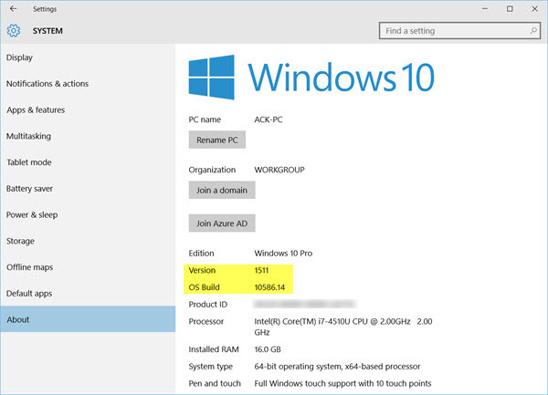Click the Organization label
This screenshot has width=548, height=395.
click(x=212, y=170)
